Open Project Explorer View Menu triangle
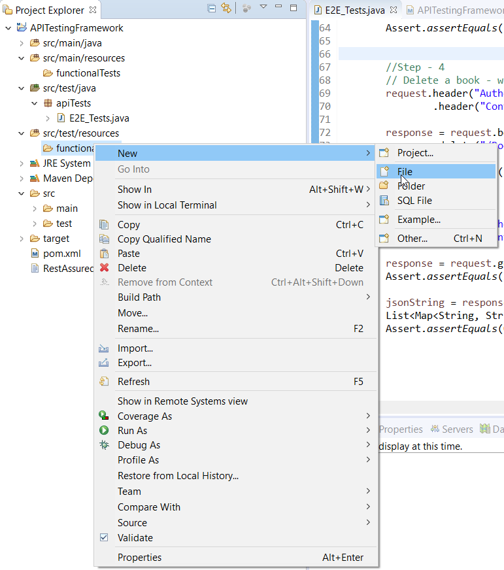504x570 pixels. (263, 7)
